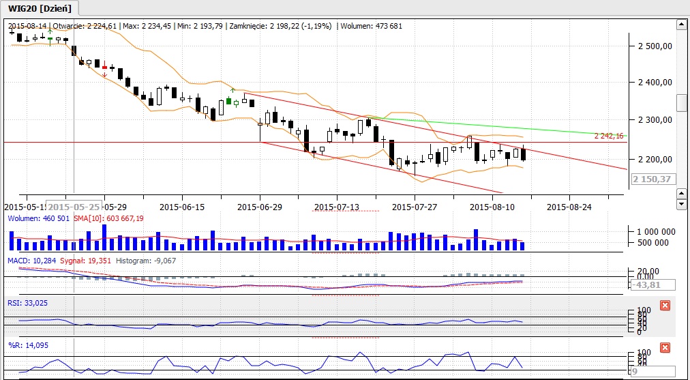690x380 pixels.
Task: Click the Max: 2 234,45 header value
Action: [x=147, y=26]
